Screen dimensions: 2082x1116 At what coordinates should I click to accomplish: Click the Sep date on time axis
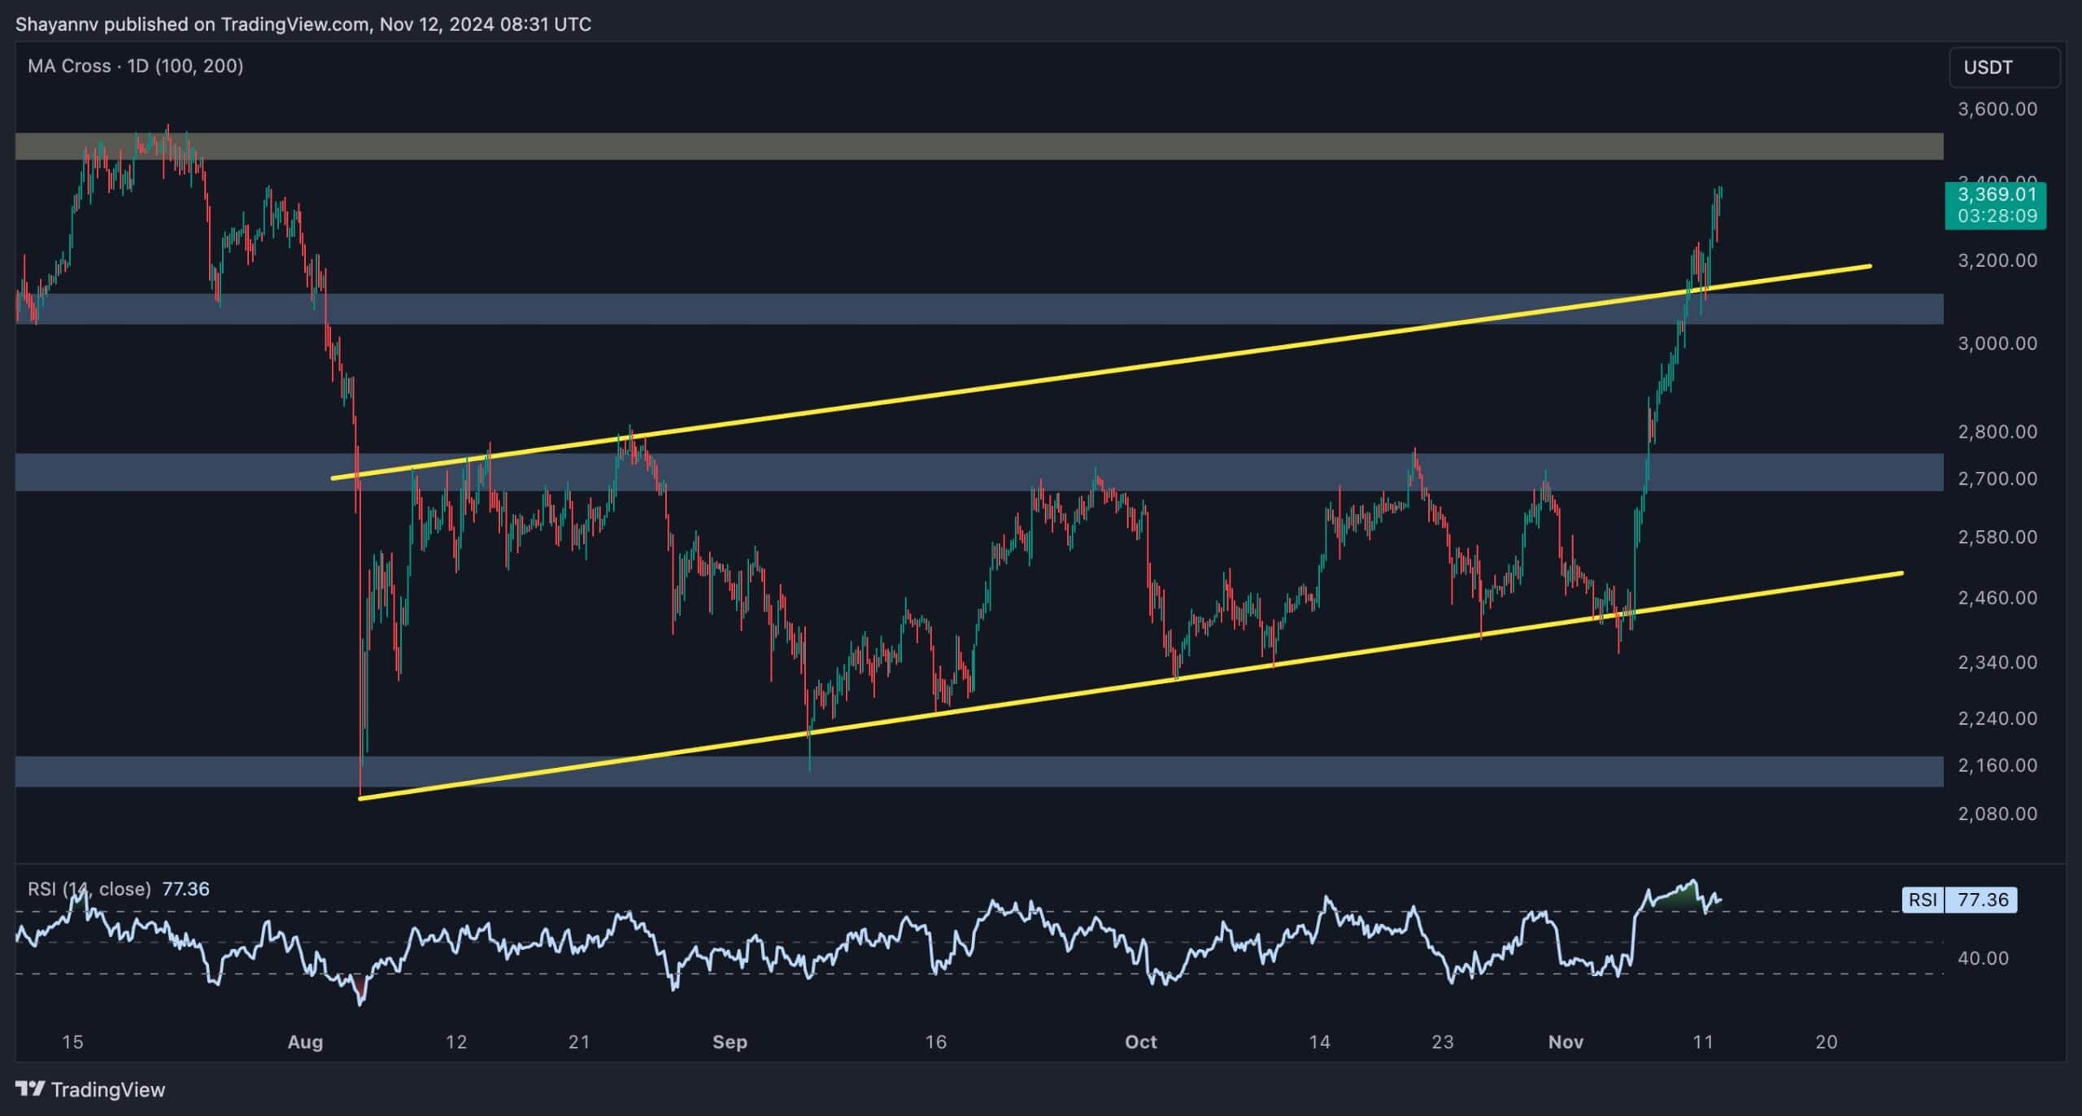tap(730, 1042)
